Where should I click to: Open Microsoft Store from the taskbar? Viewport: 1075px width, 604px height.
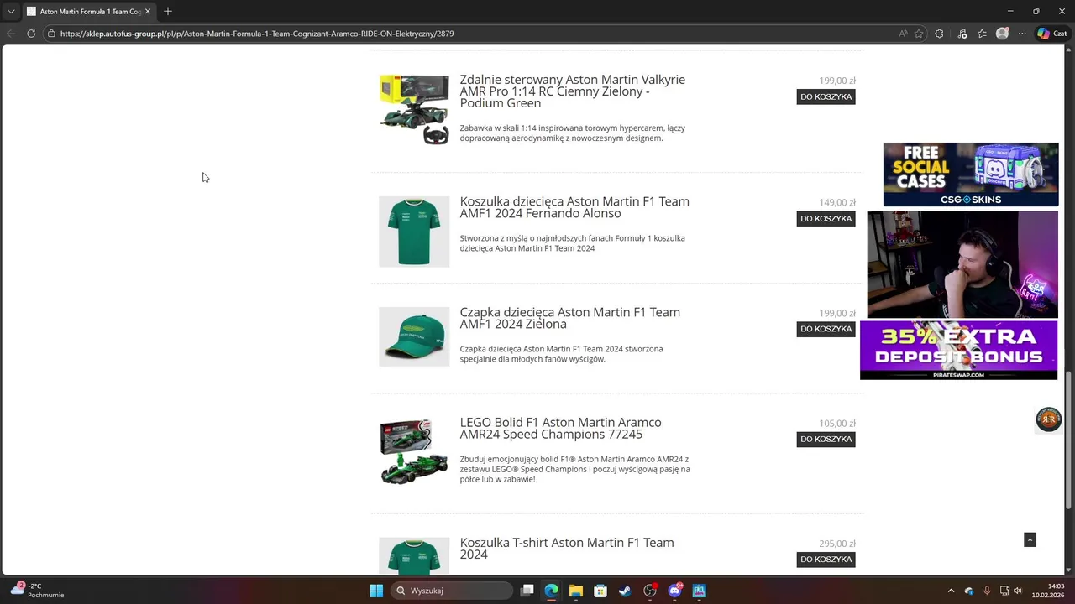(x=600, y=591)
